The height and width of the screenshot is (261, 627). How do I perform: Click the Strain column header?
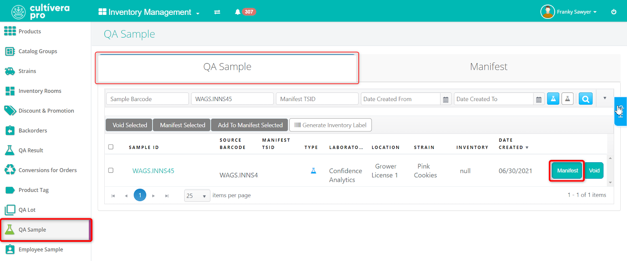coord(424,147)
